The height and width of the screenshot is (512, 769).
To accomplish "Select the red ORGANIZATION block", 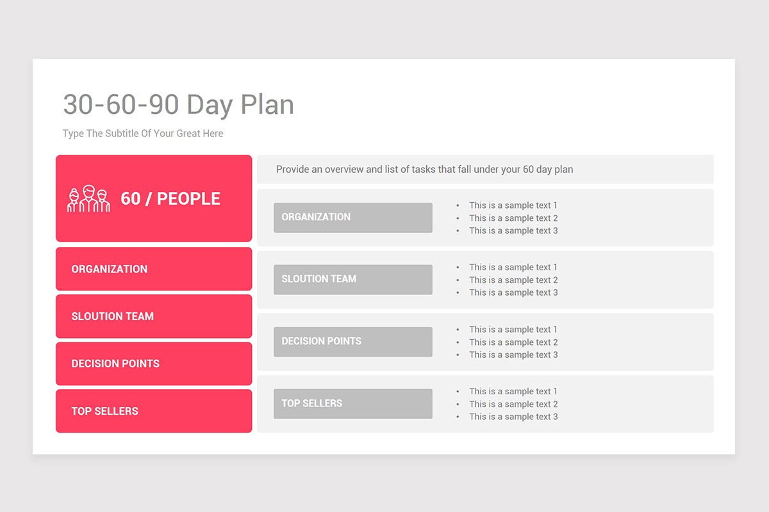I will pyautogui.click(x=154, y=269).
